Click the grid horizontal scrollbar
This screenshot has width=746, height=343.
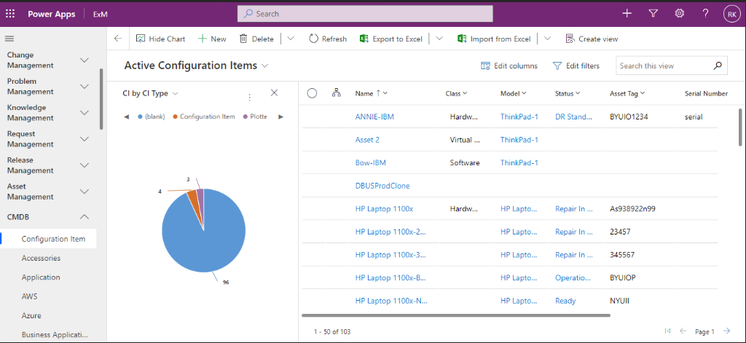(x=456, y=315)
